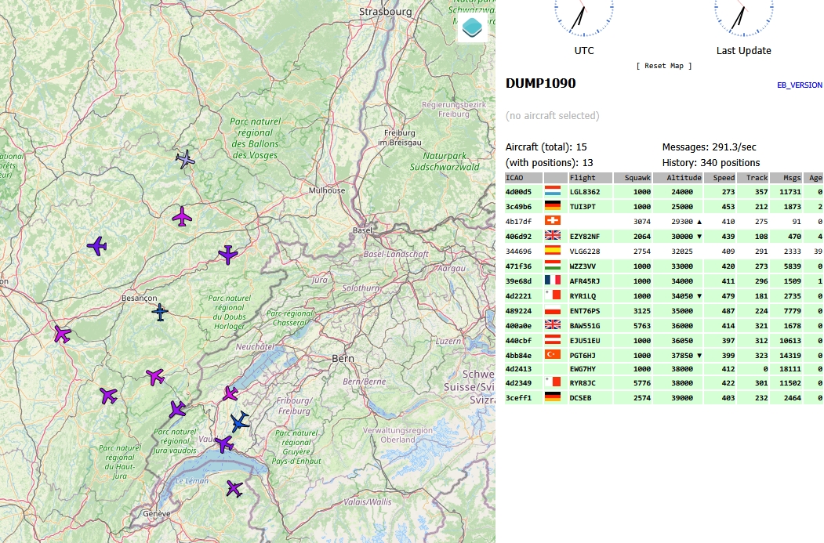824x543 pixels.
Task: Sort table by Altitude column header
Action: pyautogui.click(x=684, y=178)
